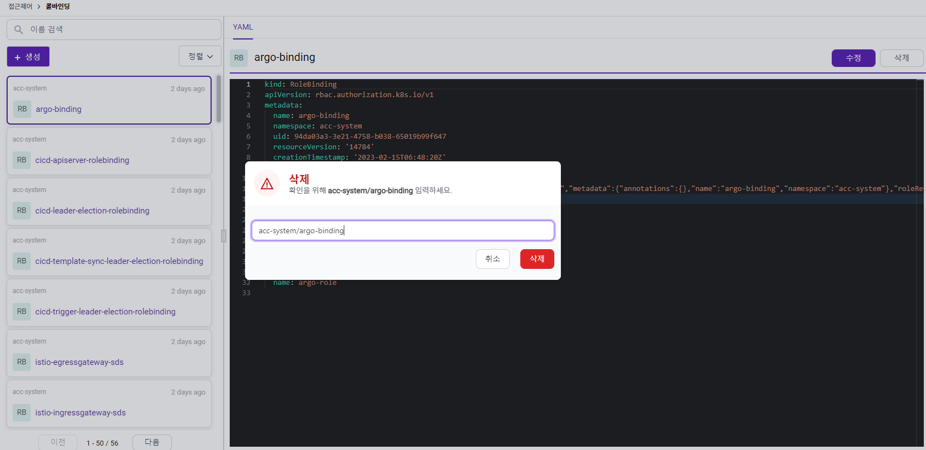The height and width of the screenshot is (450, 926).
Task: Click RB icon of cicd-leader-election-rolebinding
Action: pyautogui.click(x=21, y=211)
